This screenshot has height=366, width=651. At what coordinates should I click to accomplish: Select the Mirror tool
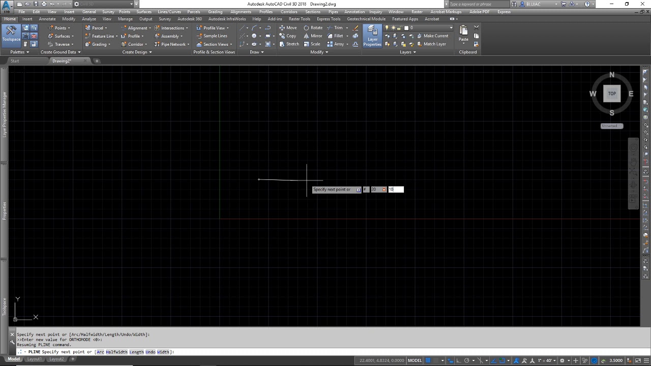[313, 36]
